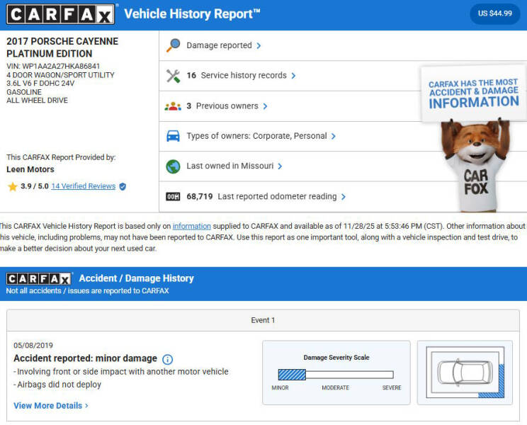Click the CARFAX logo in header
The image size is (527, 425).
point(61,14)
